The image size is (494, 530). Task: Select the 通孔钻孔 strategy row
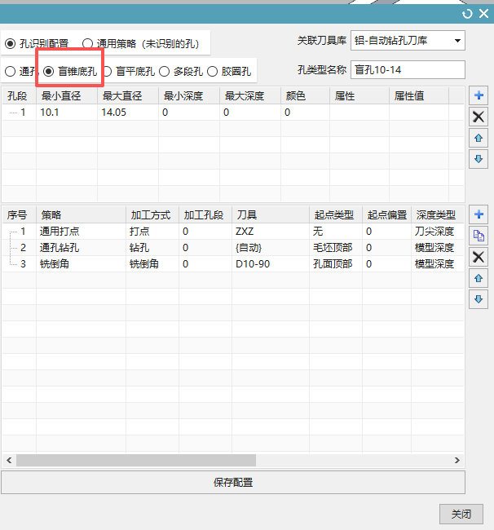tap(233, 248)
